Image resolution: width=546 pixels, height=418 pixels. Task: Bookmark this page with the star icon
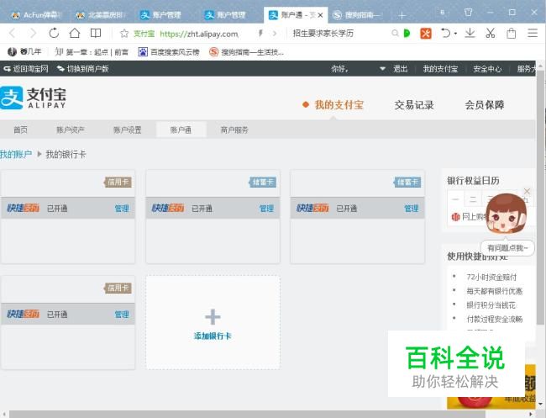point(124,34)
